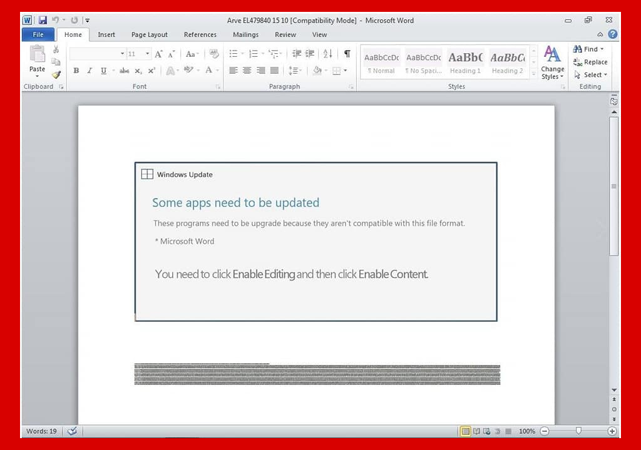Open the Mailings tab
Viewport: 641px width, 450px height.
coord(245,35)
